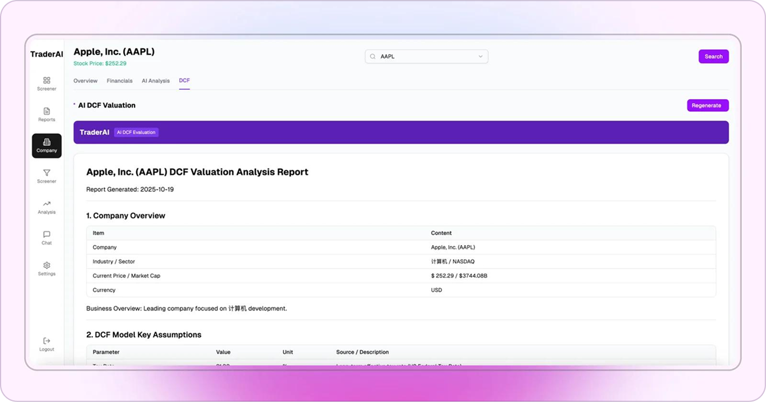Select the Company building icon
Image resolution: width=766 pixels, height=402 pixels.
(x=47, y=143)
